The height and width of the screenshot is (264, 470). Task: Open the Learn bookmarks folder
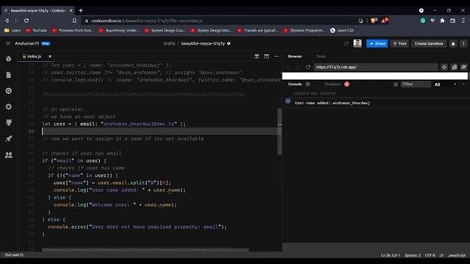[12, 31]
